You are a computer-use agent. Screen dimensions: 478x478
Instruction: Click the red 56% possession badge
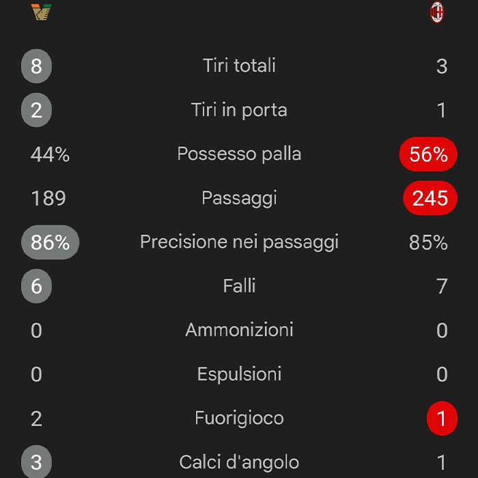(428, 155)
